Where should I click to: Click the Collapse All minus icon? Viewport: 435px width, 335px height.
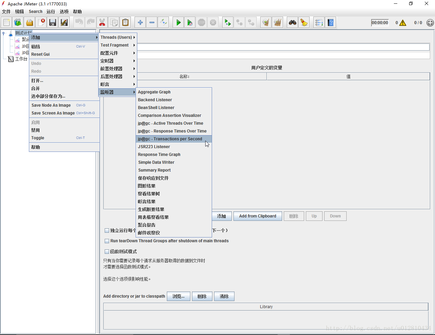(152, 22)
